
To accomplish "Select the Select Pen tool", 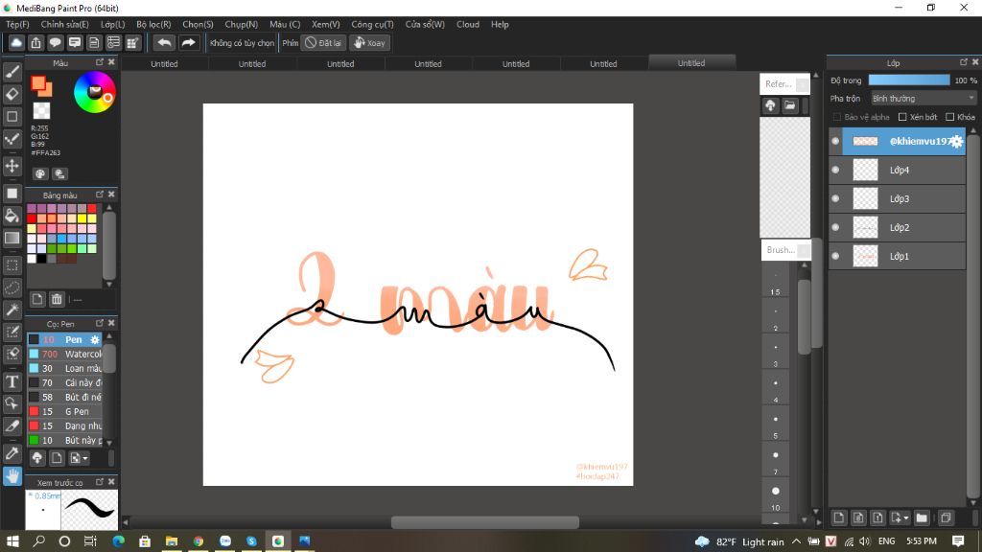I will [12, 332].
